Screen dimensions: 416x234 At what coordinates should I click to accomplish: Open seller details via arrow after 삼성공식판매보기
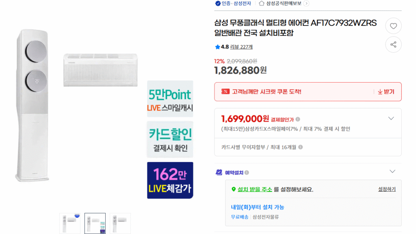tap(307, 4)
